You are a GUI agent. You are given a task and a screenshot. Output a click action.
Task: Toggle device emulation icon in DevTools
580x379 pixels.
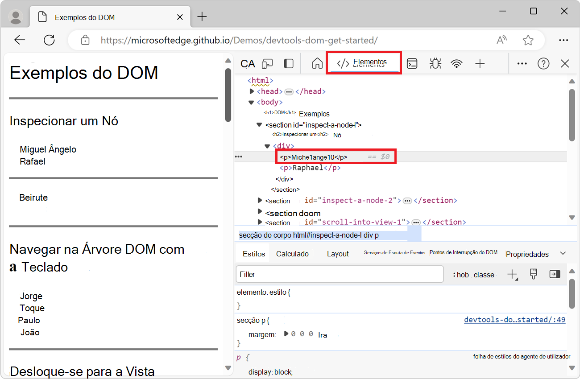tap(267, 64)
